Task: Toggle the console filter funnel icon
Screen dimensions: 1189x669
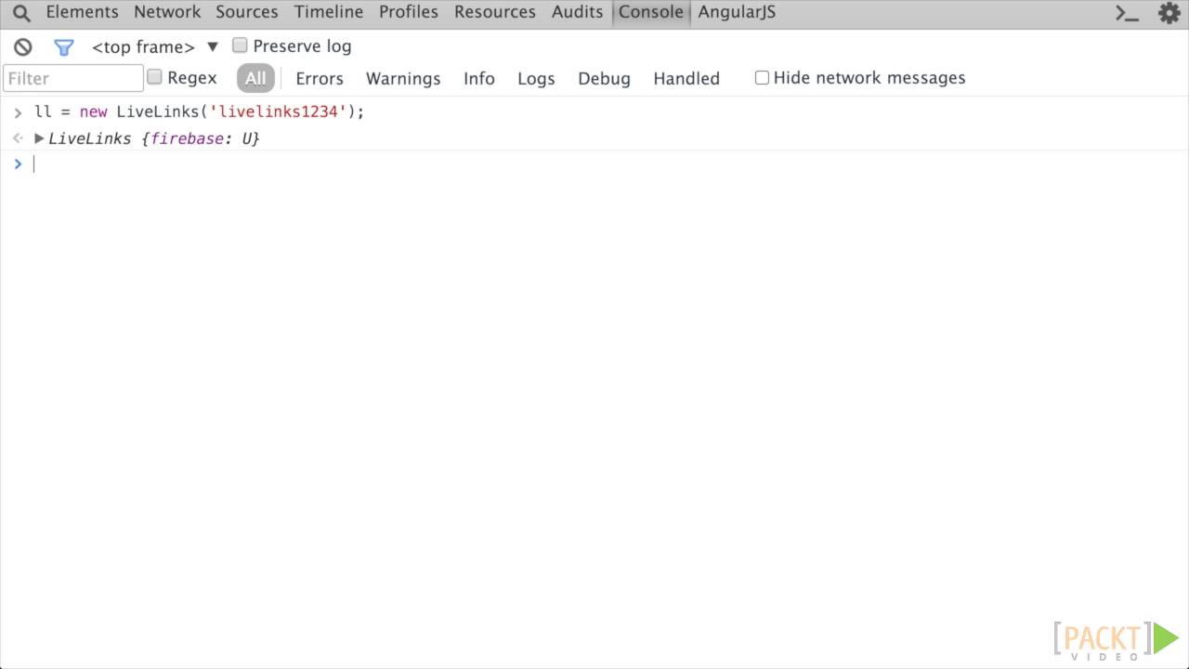Action: pos(63,47)
